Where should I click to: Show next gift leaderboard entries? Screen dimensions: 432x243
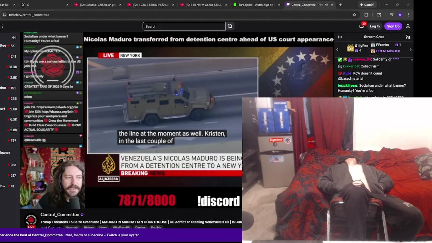click(410, 50)
